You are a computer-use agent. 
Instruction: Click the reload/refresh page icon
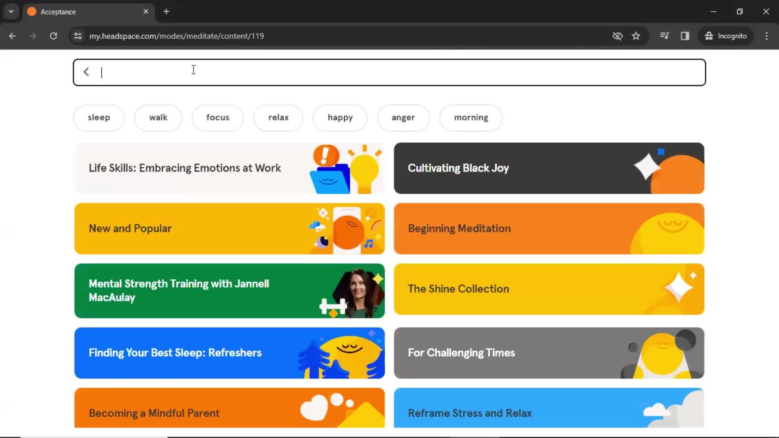coord(54,36)
